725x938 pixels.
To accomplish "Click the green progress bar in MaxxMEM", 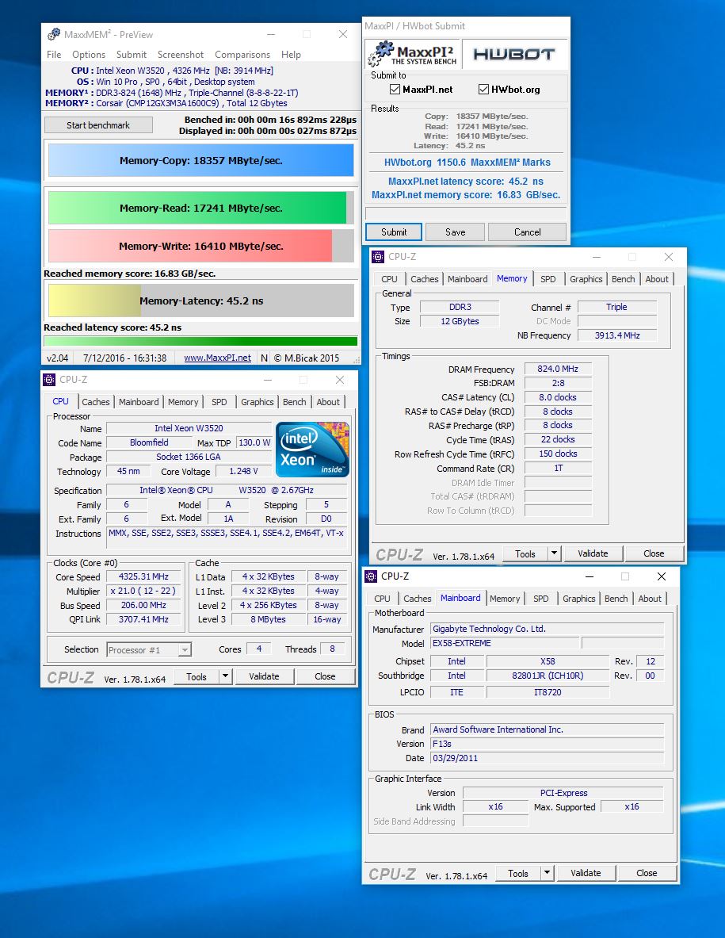I will [x=200, y=341].
